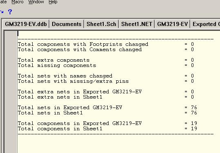220x153 pixels.
Task: Click the 'Total nets with names changed' line
Action: pos(106,76)
